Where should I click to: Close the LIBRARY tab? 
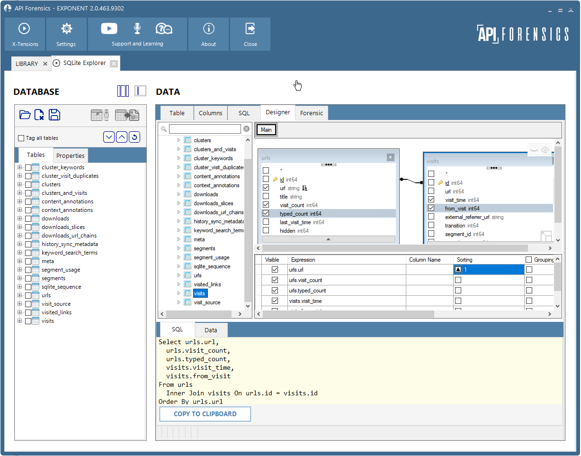[x=45, y=64]
